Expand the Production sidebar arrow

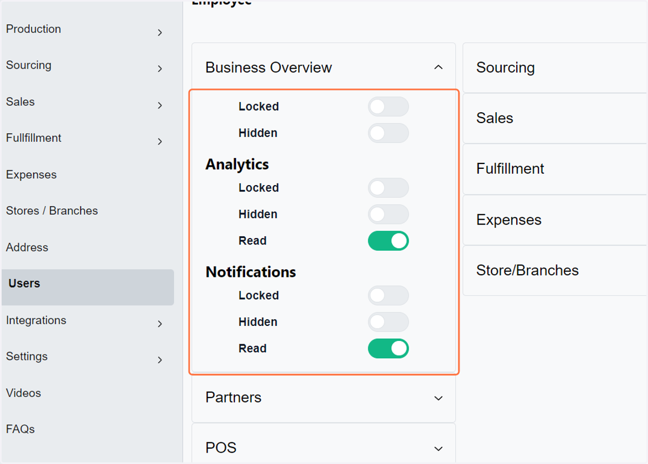click(x=160, y=32)
